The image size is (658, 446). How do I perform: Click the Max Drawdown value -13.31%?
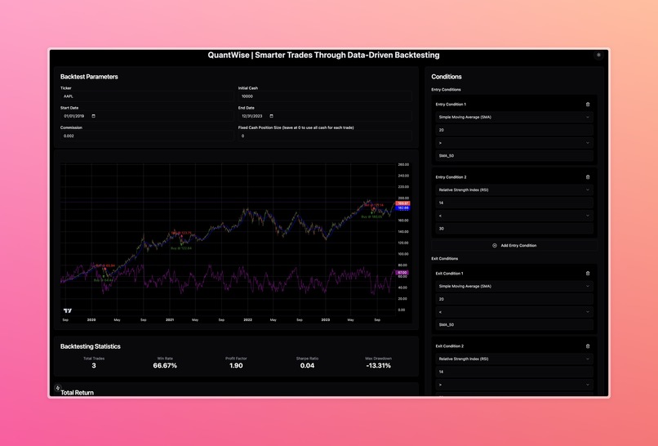click(379, 366)
